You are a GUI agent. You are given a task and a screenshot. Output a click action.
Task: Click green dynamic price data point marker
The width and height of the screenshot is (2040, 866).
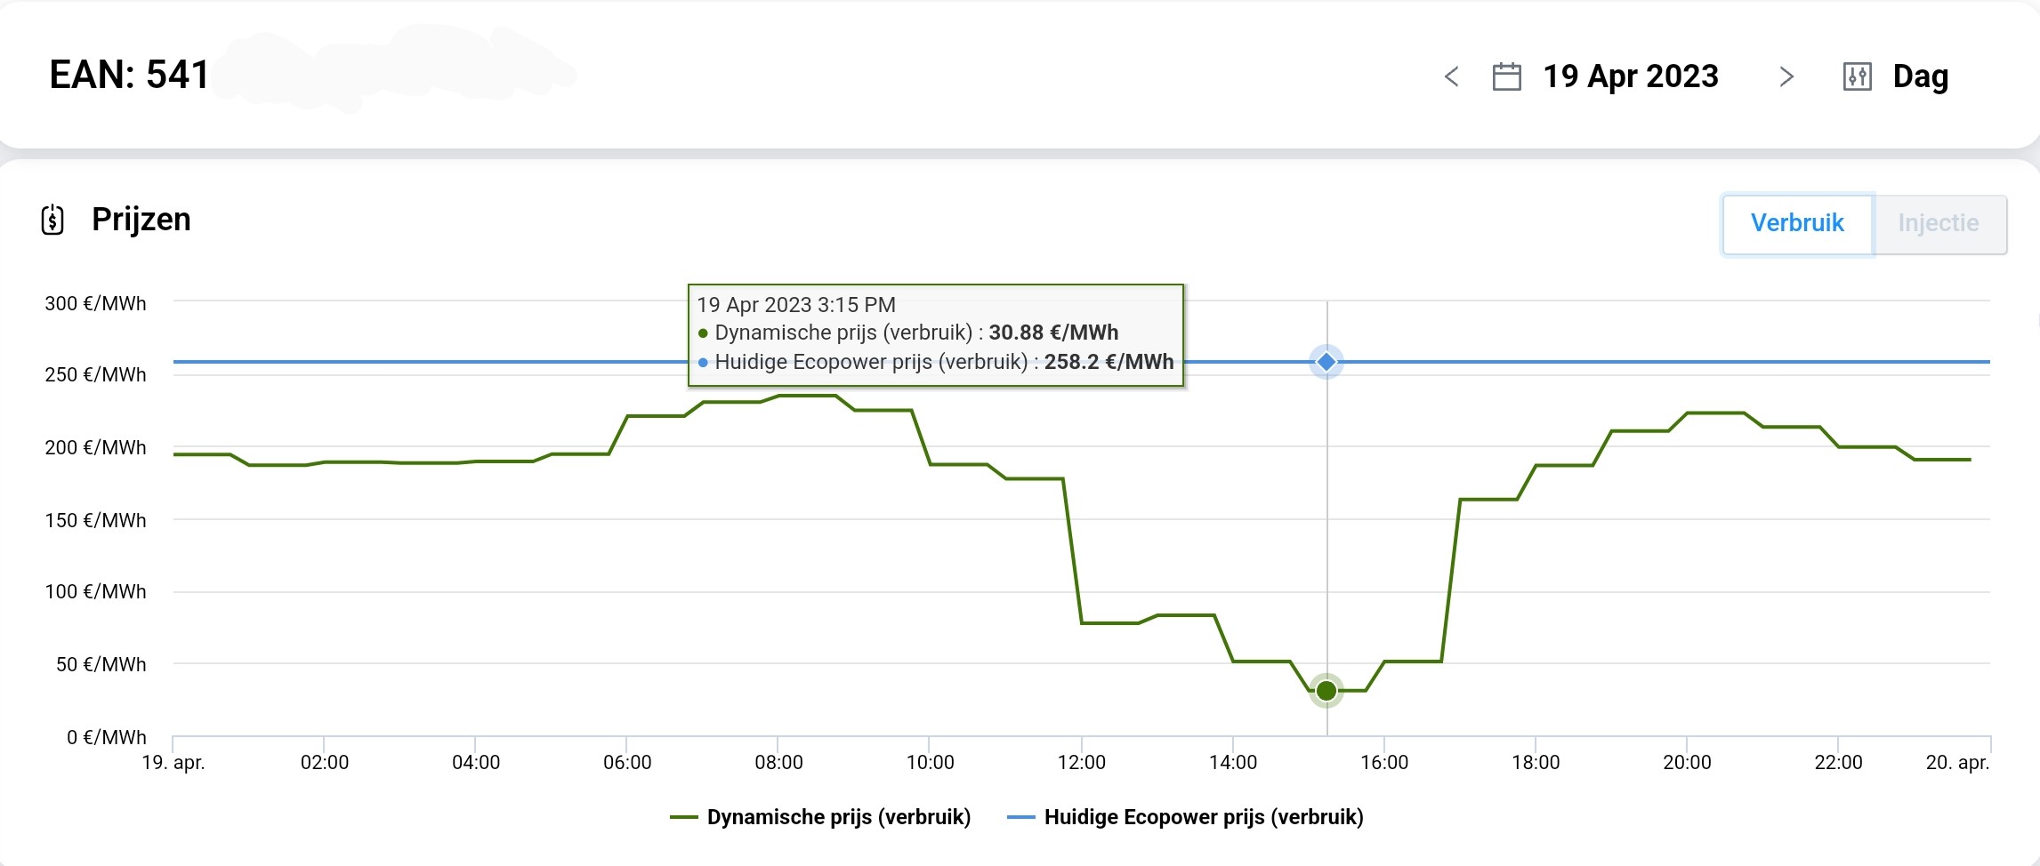[1326, 691]
